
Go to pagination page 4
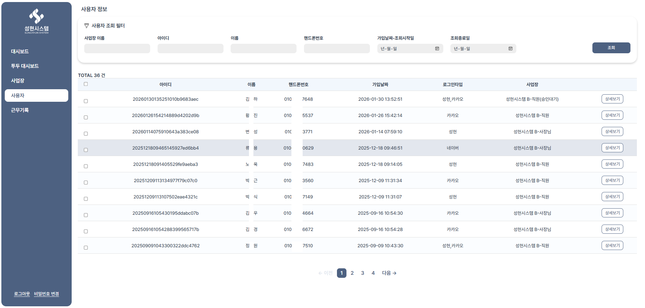pyautogui.click(x=373, y=273)
